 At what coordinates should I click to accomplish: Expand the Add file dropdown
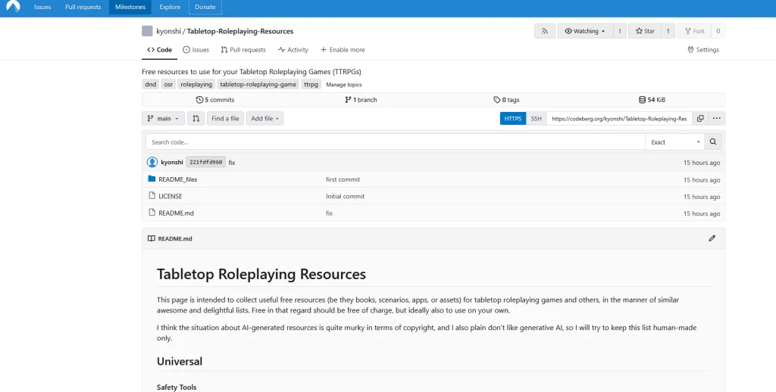(x=264, y=119)
